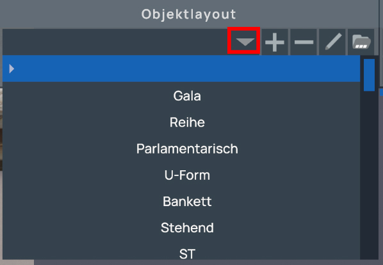Click the blue scrollbar thumb of the list
The width and height of the screenshot is (383, 265).
coord(369,75)
